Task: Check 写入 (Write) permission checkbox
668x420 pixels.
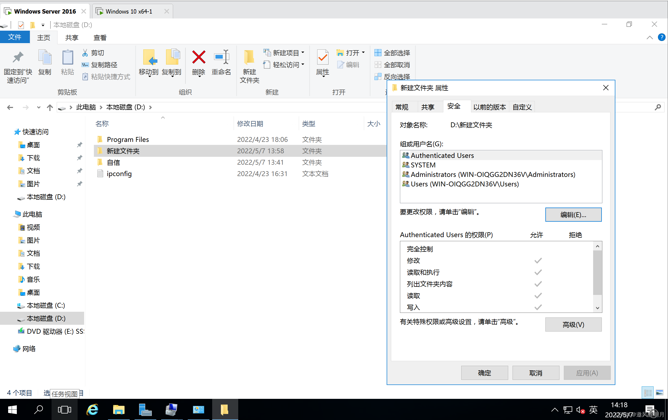Action: click(x=538, y=307)
